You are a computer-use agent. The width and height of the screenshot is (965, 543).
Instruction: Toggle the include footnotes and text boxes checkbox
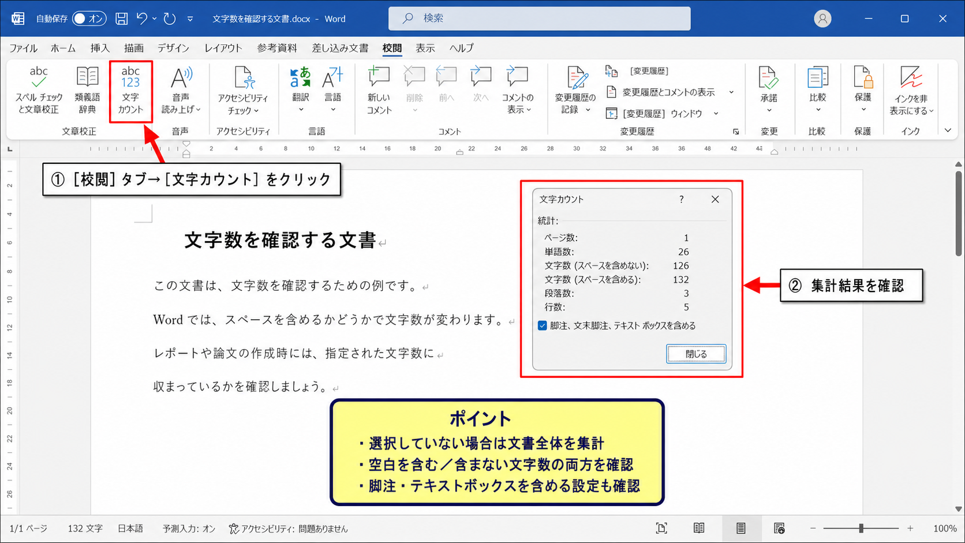click(x=543, y=325)
